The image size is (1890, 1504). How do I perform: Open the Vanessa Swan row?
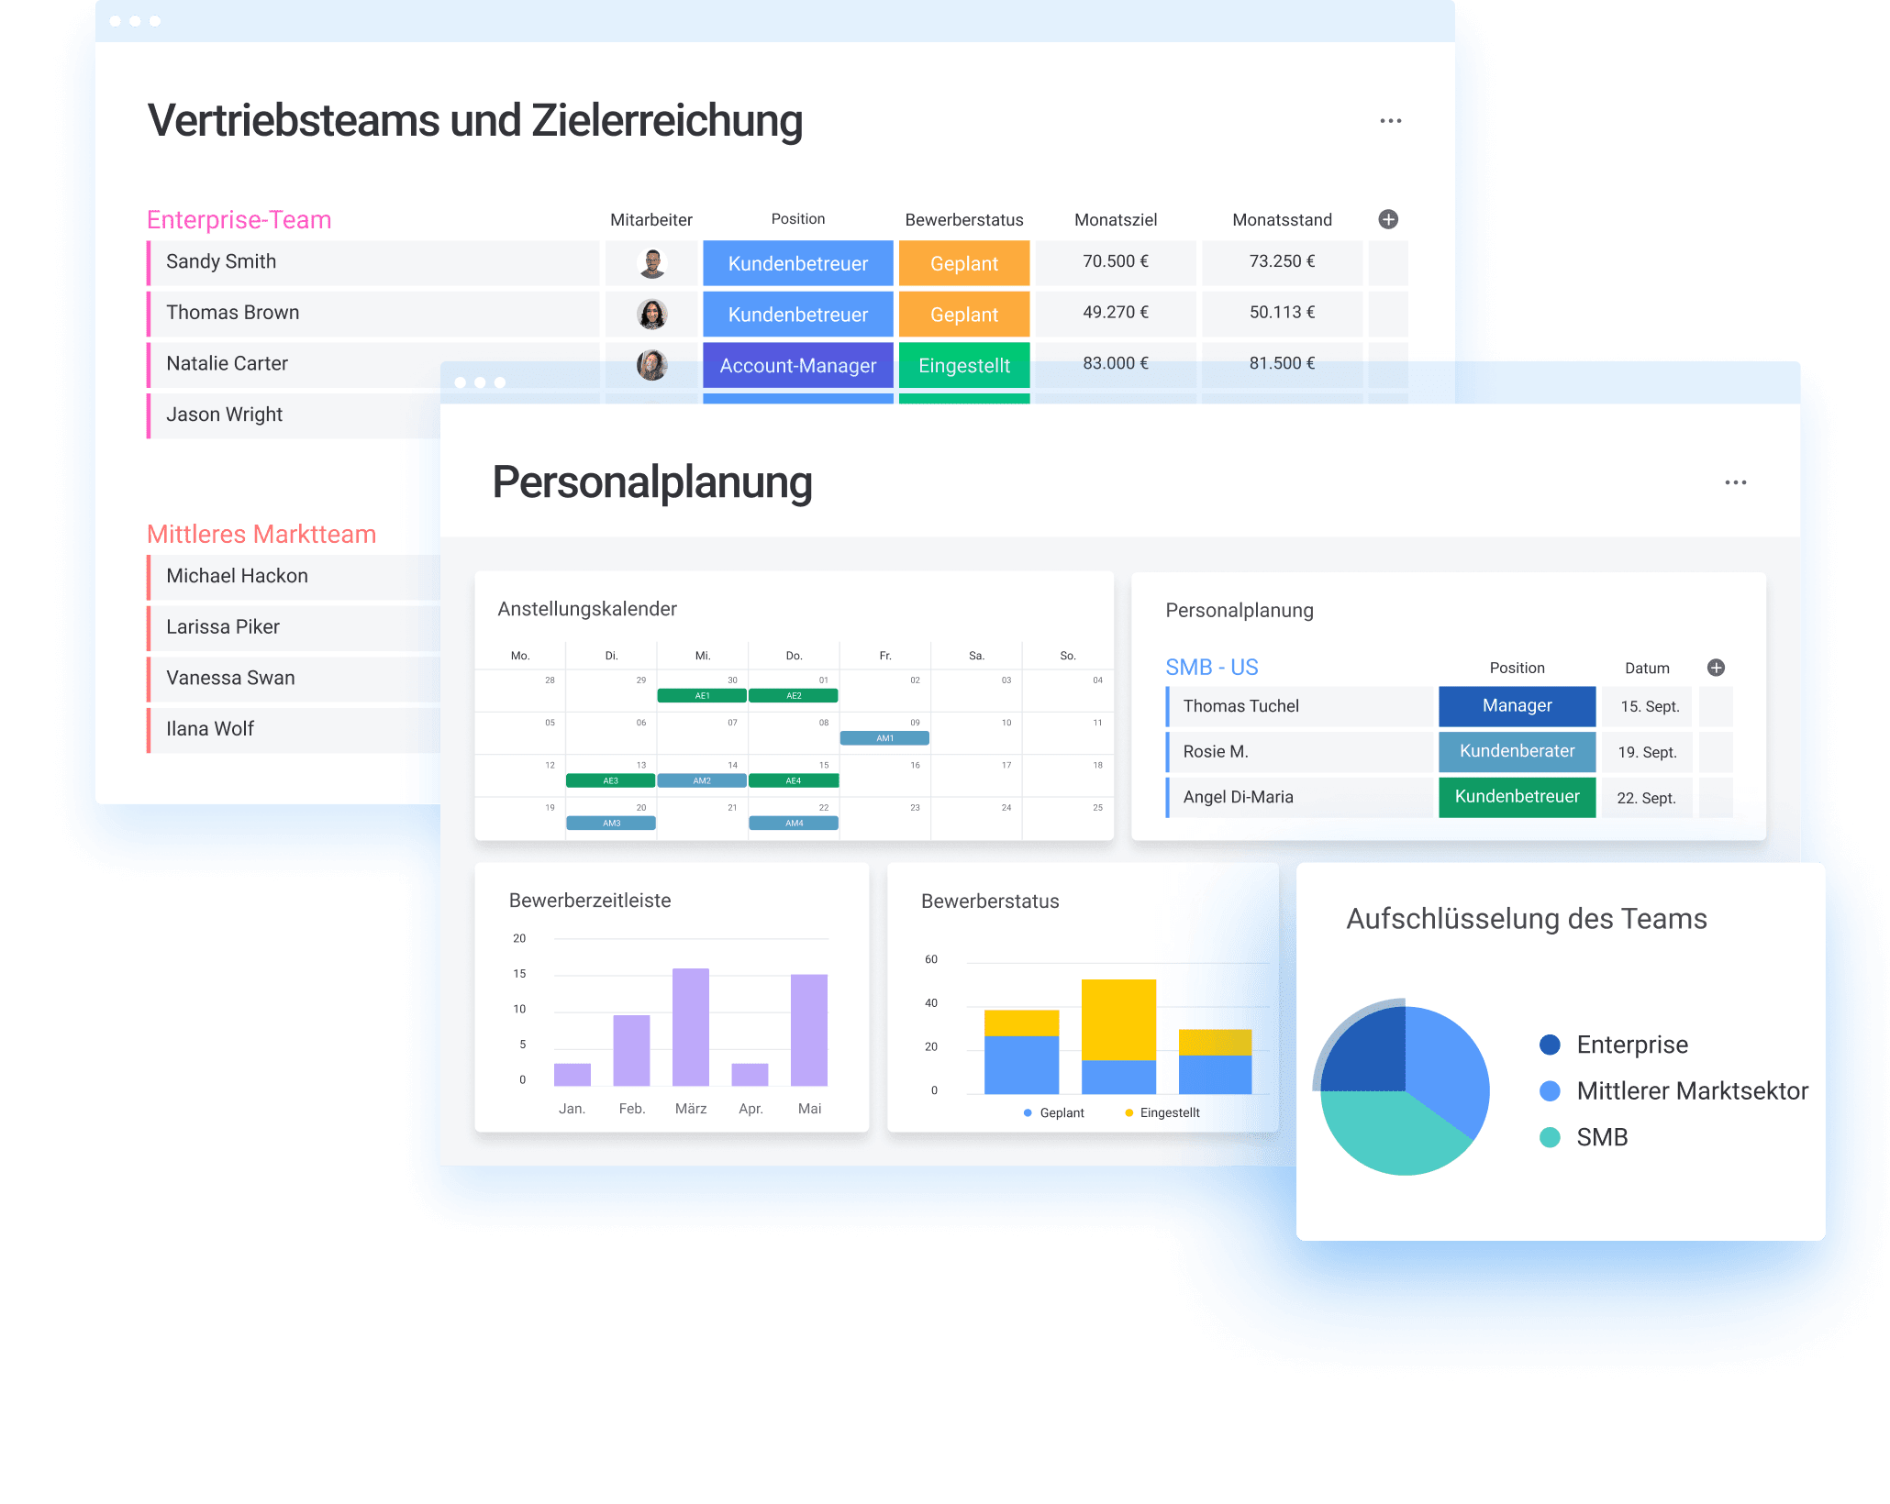click(294, 679)
